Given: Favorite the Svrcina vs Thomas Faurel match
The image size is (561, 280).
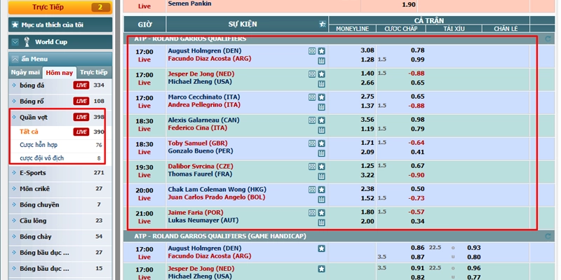Looking at the screenshot, I should point(322,167).
